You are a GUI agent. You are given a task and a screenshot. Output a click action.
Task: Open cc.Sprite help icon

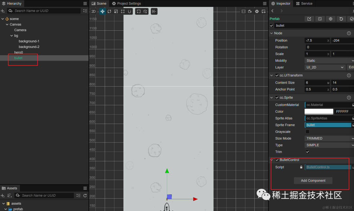coord(349,98)
